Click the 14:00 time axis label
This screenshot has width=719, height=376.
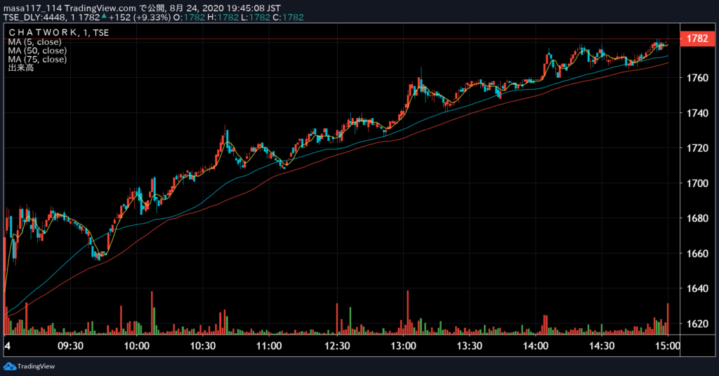(536, 346)
